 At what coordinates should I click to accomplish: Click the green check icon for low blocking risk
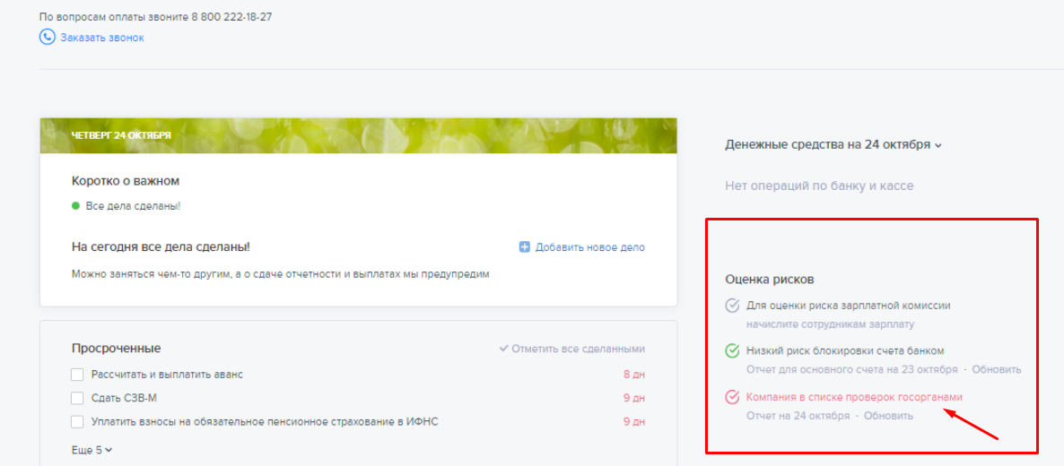click(x=732, y=351)
